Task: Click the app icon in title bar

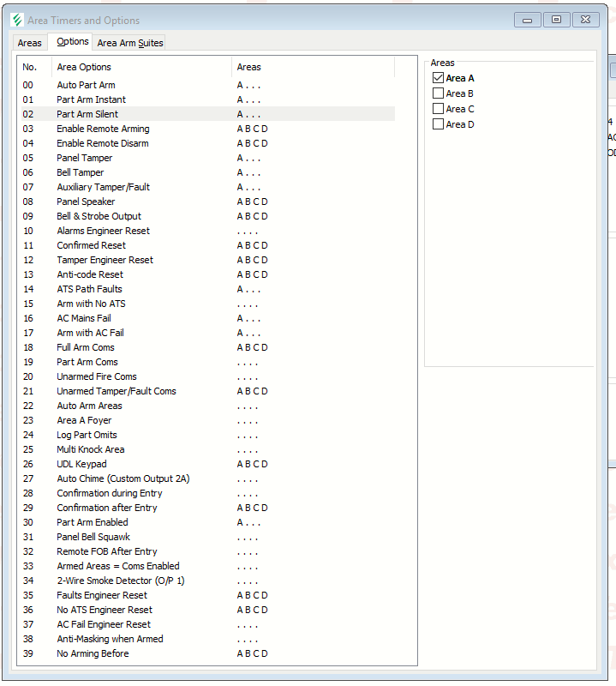Action: coord(17,20)
